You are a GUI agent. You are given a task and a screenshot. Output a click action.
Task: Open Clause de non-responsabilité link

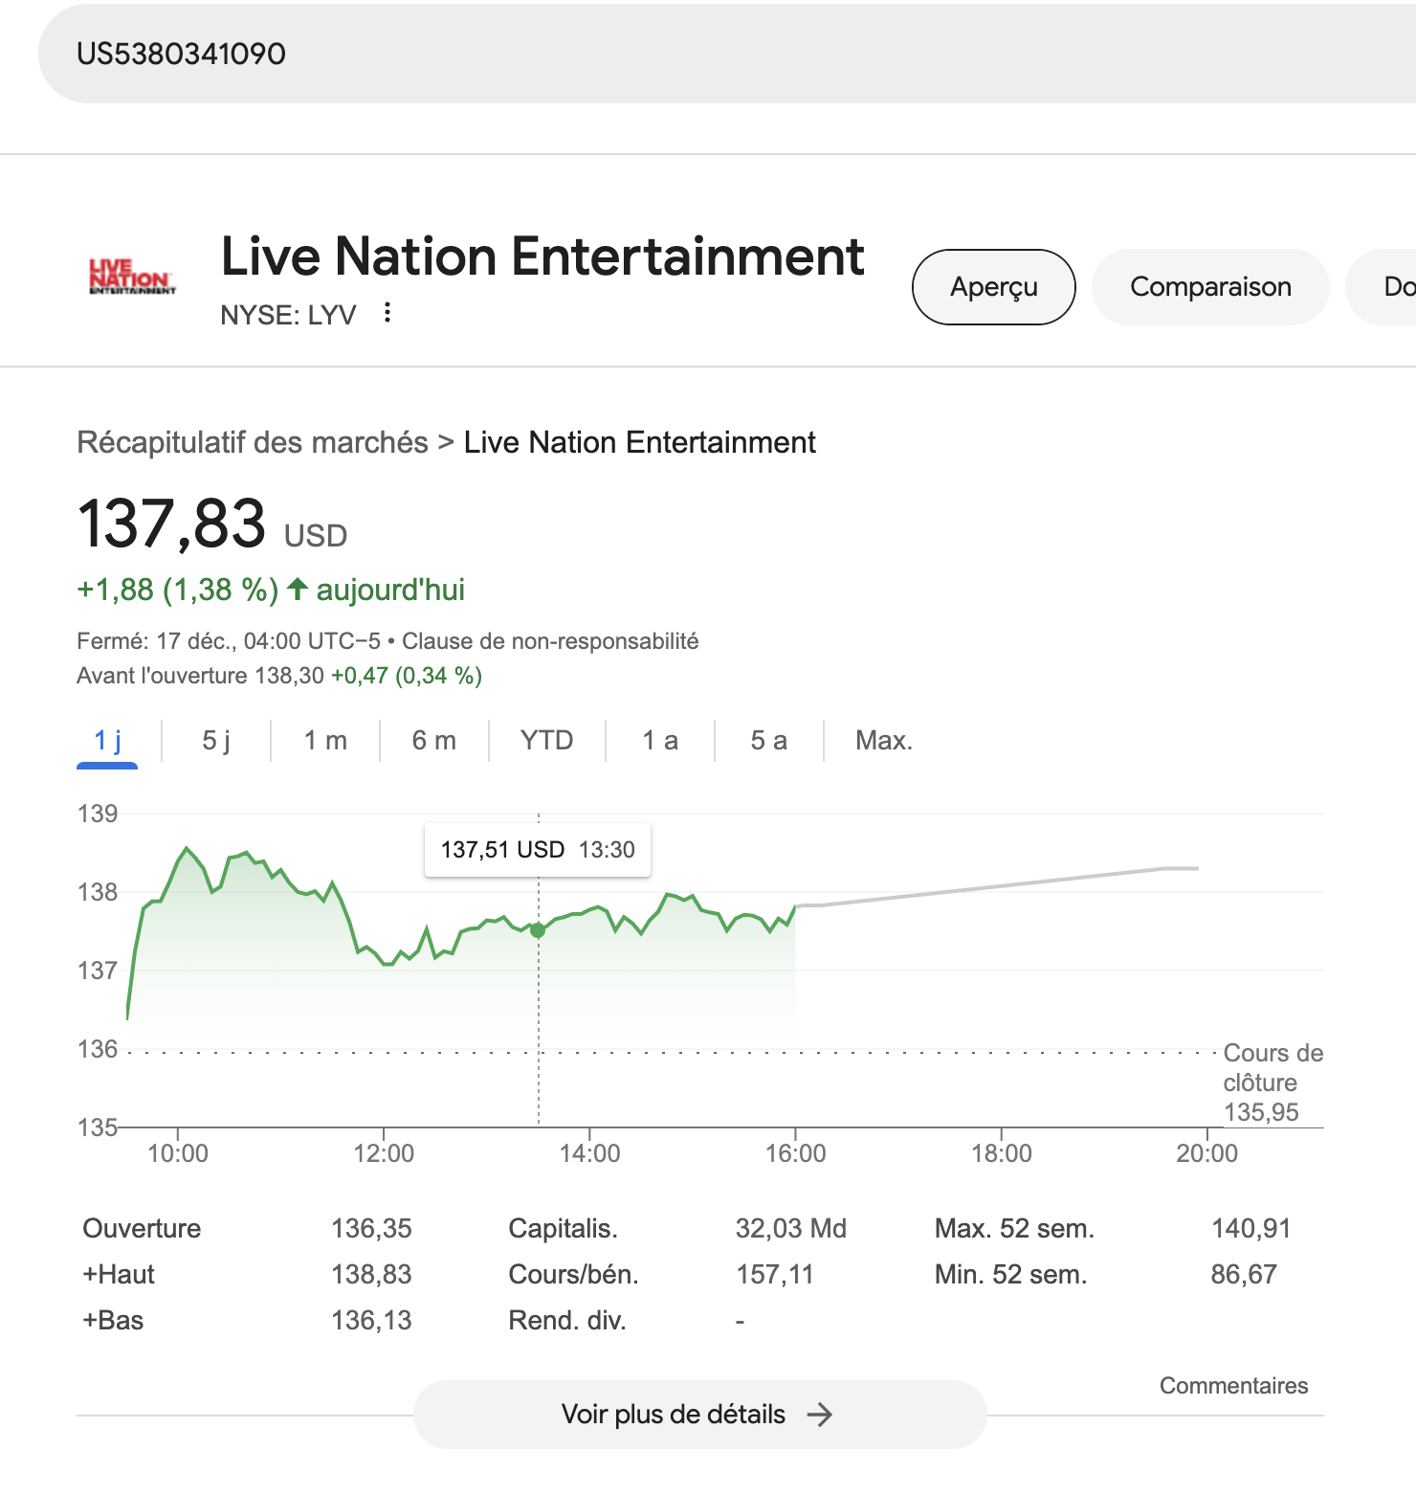pos(550,641)
